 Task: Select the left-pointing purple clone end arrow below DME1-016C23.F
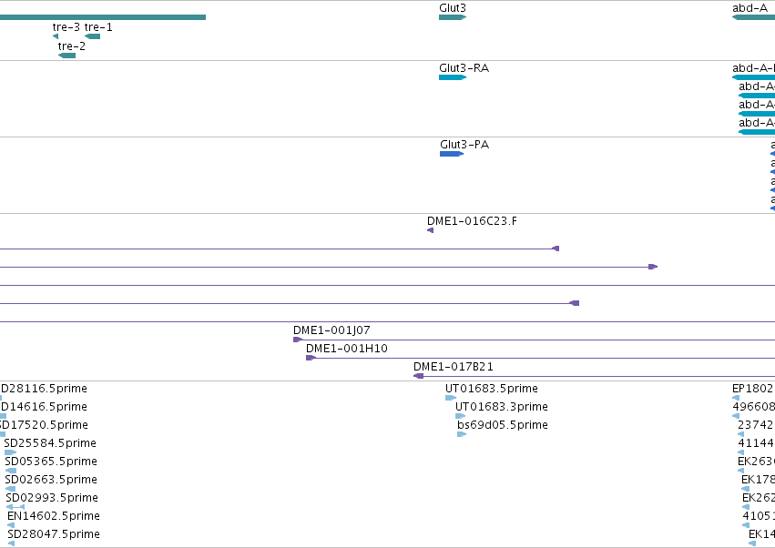coord(555,249)
